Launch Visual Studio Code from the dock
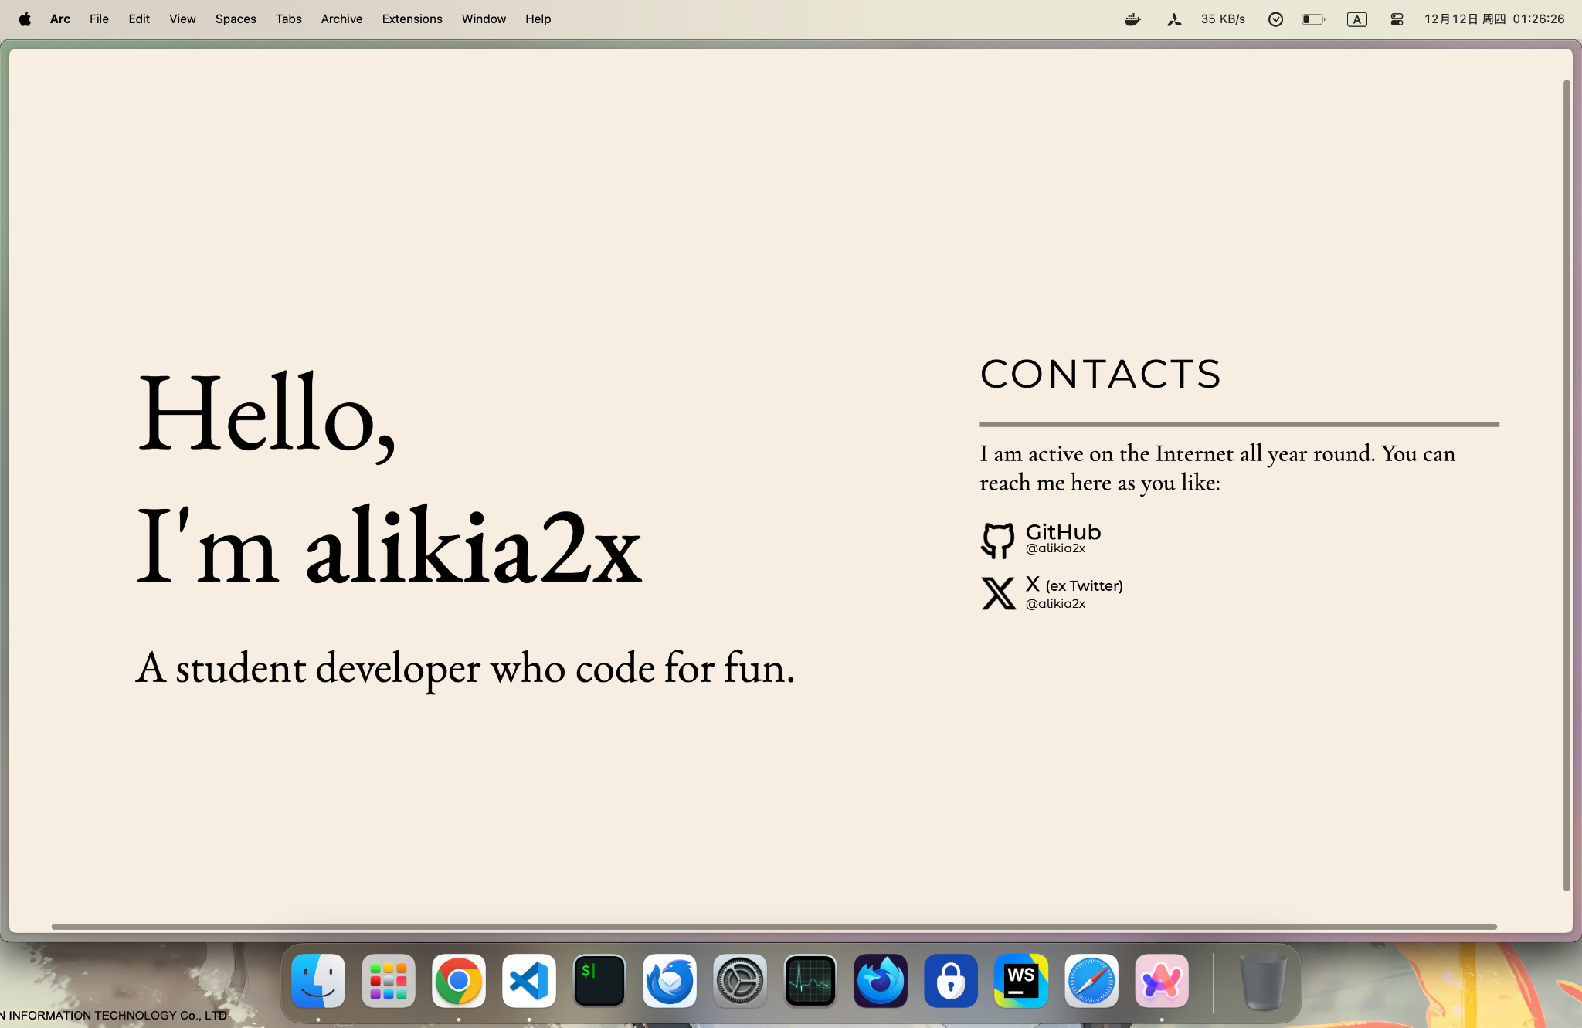 click(x=529, y=981)
